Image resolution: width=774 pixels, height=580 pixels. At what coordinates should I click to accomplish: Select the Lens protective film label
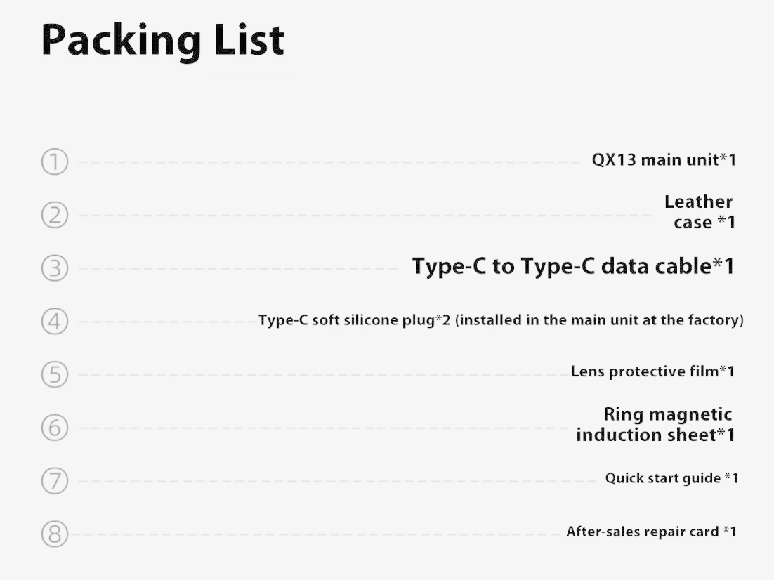point(652,371)
